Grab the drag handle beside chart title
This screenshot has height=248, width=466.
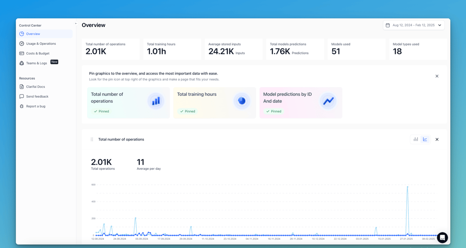[92, 140]
